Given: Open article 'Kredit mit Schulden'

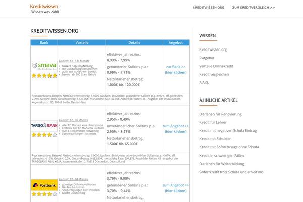Looking at the screenshot, I should tap(216, 139).
